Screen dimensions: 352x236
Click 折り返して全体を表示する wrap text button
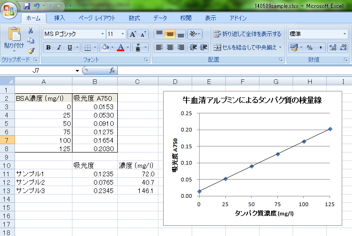(247, 34)
